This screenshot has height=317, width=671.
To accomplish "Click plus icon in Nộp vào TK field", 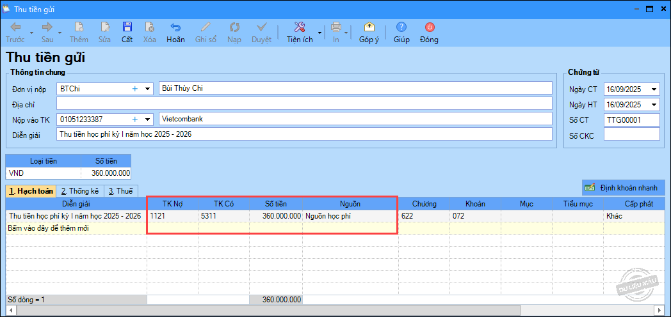I will [x=135, y=119].
